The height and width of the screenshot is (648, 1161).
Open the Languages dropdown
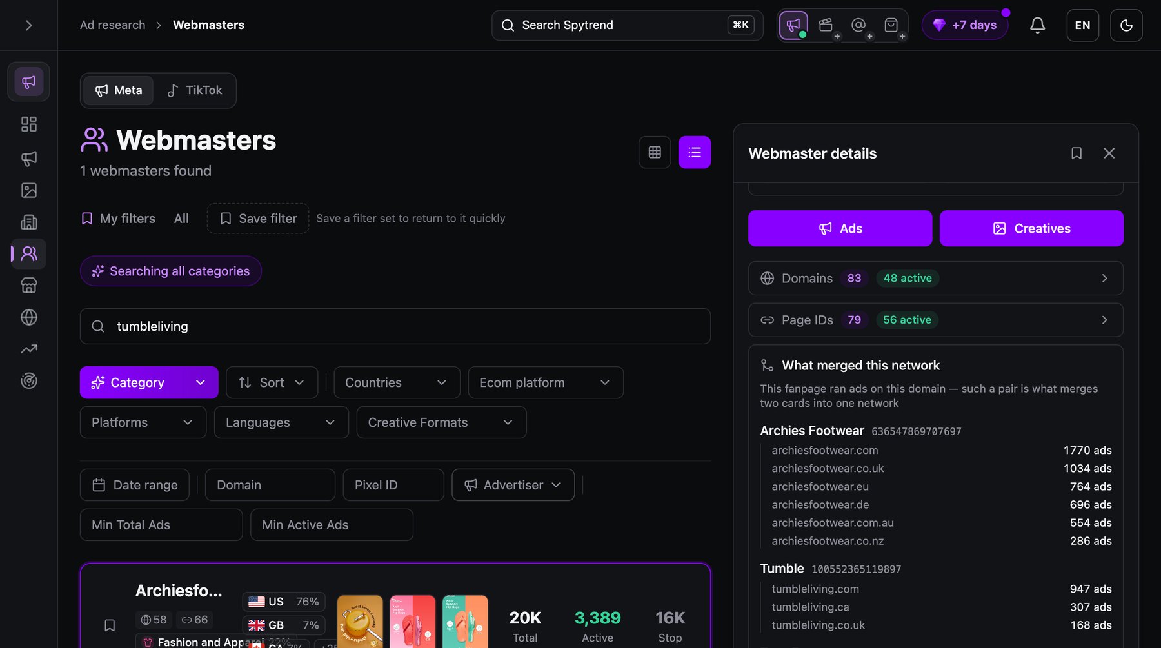[x=281, y=423]
